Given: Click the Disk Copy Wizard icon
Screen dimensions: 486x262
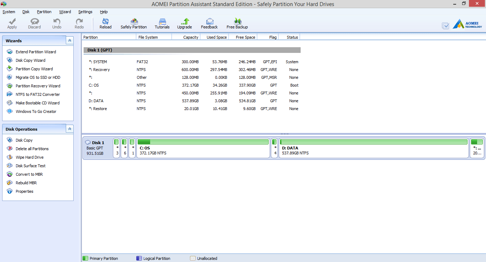Looking at the screenshot, I should pyautogui.click(x=10, y=60).
